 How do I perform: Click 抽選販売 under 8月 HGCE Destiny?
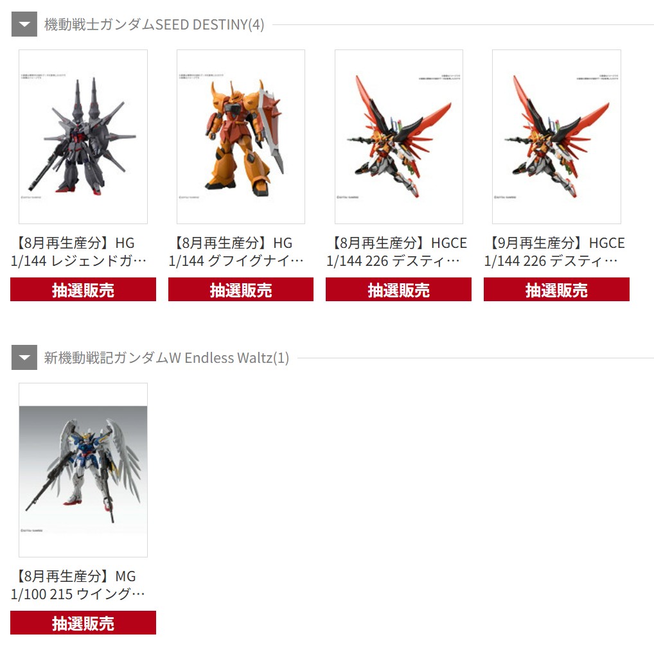click(x=399, y=290)
